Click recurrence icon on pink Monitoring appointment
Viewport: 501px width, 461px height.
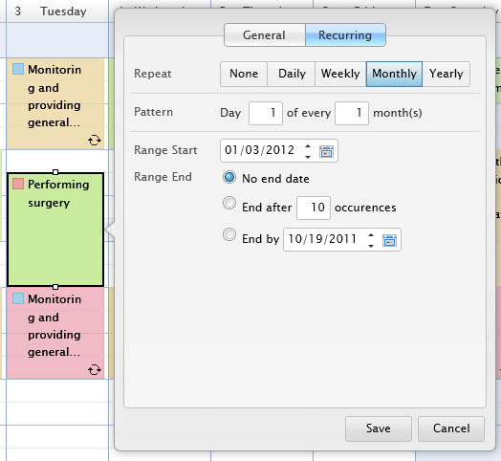(x=95, y=369)
